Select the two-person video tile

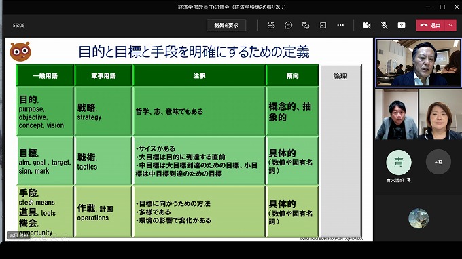click(419, 114)
